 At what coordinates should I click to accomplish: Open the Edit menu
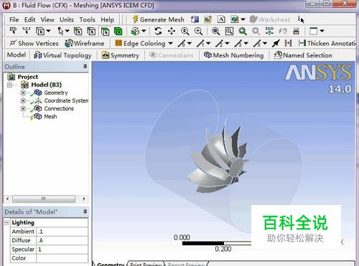tap(29, 19)
